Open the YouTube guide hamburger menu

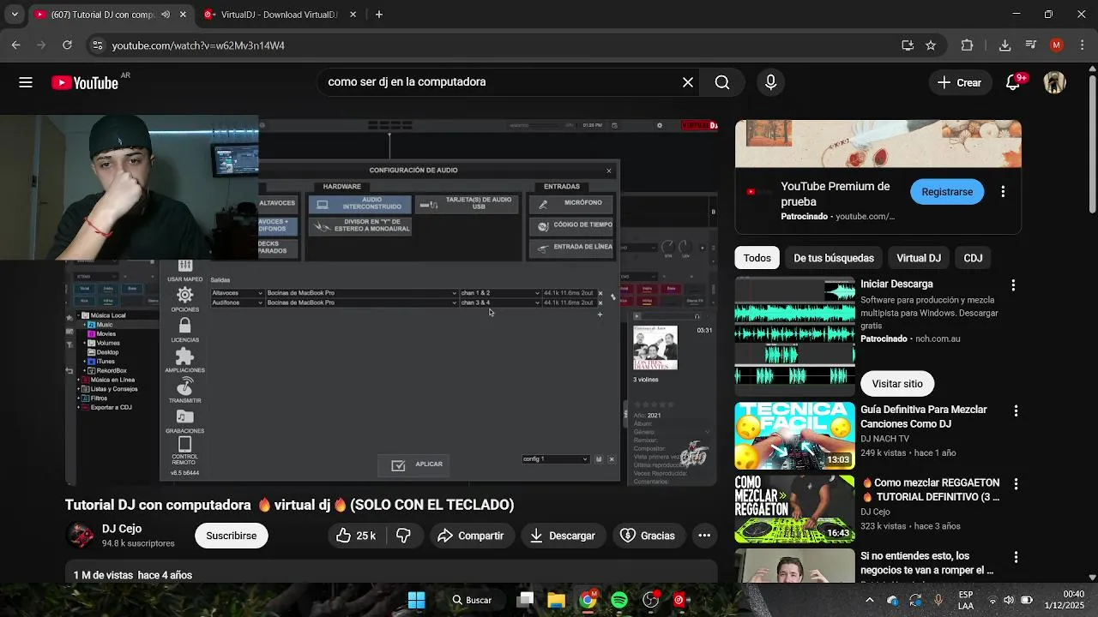coord(26,82)
